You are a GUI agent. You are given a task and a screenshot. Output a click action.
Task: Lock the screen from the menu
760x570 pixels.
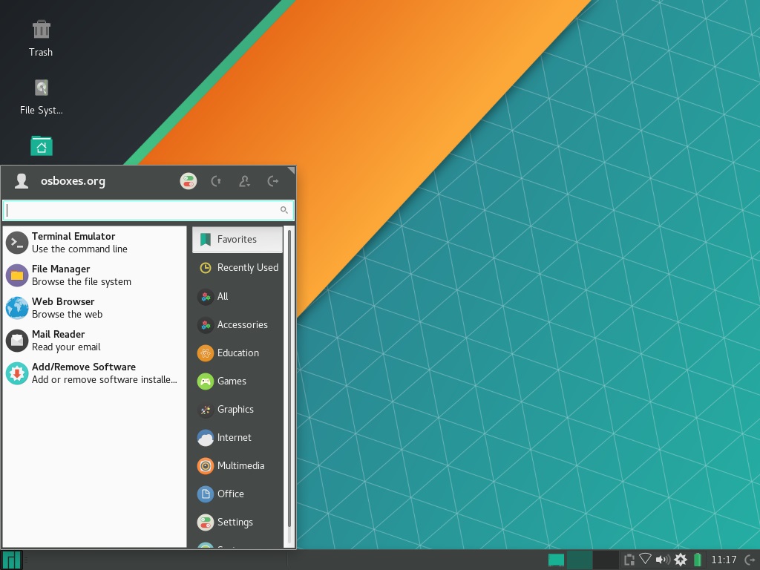[215, 180]
